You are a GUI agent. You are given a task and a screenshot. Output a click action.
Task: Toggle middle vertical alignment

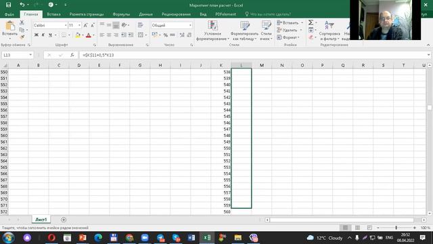pos(109,25)
